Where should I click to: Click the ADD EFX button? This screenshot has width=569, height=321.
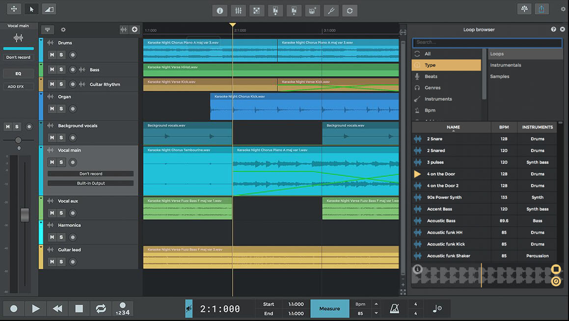point(18,86)
